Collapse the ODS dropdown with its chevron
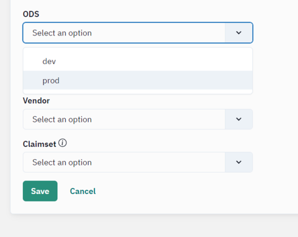 [238, 33]
